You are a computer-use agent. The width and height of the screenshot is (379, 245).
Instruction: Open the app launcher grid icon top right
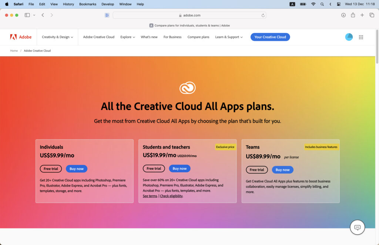point(361,37)
